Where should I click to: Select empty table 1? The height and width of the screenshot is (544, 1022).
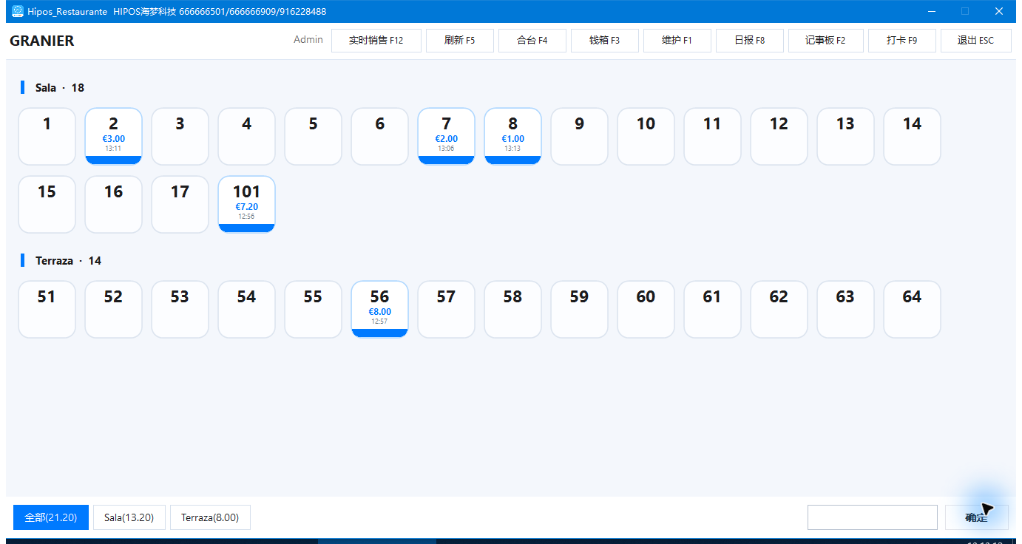pyautogui.click(x=47, y=136)
